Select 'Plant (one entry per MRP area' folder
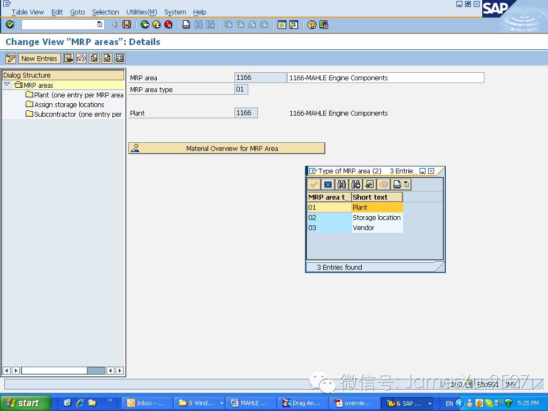 click(75, 95)
